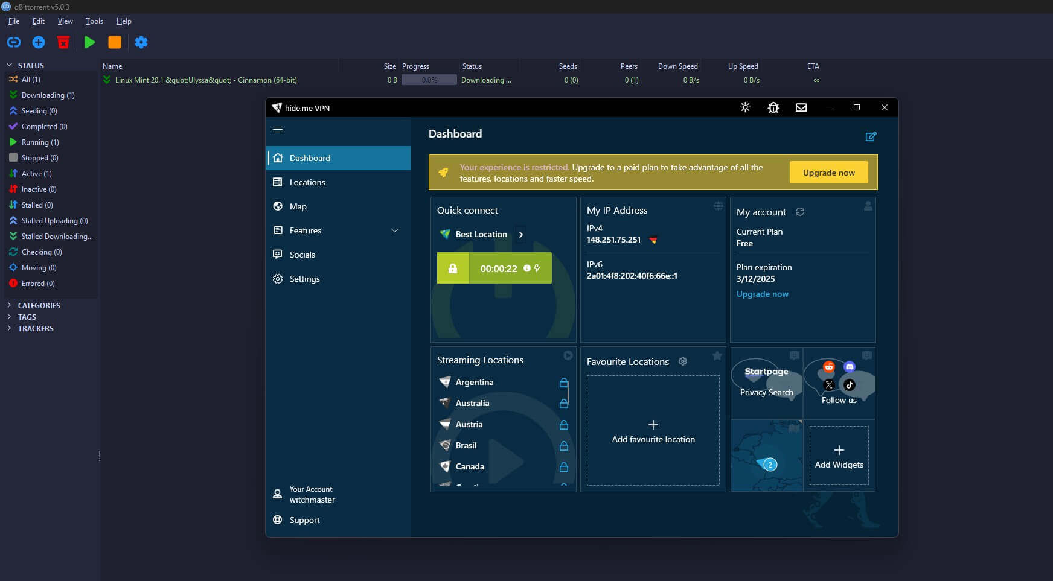Edit the Dashboard layout pencil icon
1053x581 pixels.
click(871, 136)
